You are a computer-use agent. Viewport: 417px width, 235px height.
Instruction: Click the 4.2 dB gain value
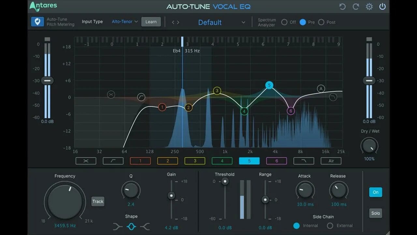pos(171,227)
